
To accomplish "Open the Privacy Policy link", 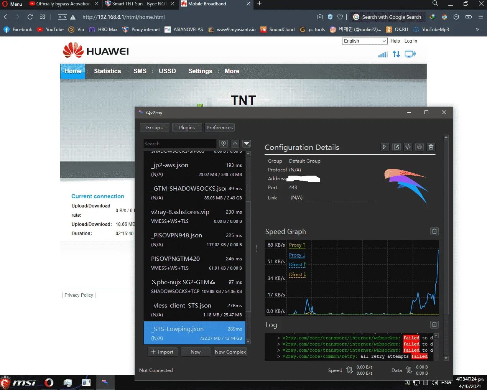I will point(79,295).
